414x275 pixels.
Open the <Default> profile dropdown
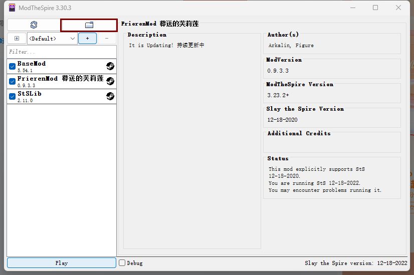52,39
